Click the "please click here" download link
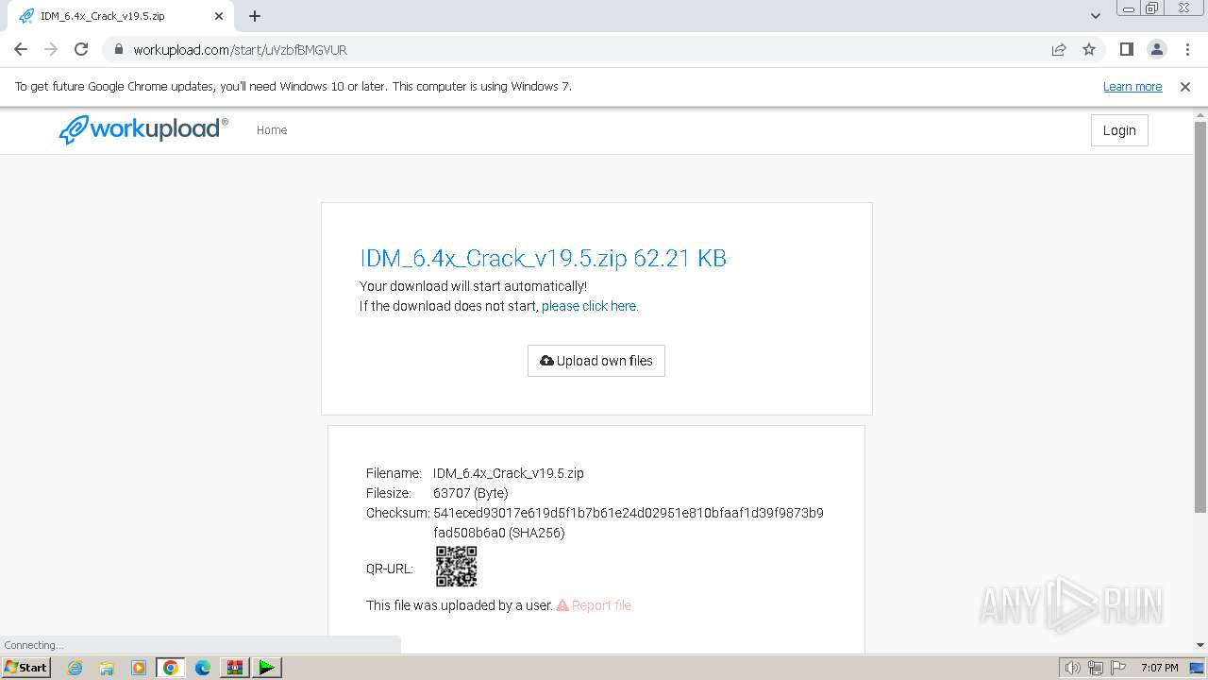This screenshot has width=1208, height=680. tap(590, 306)
